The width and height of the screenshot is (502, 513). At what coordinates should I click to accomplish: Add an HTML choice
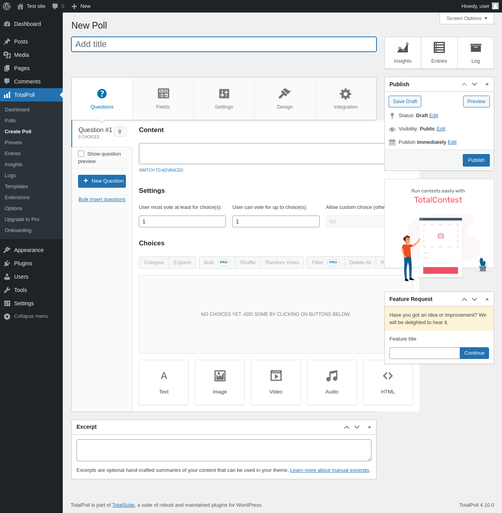[388, 382]
